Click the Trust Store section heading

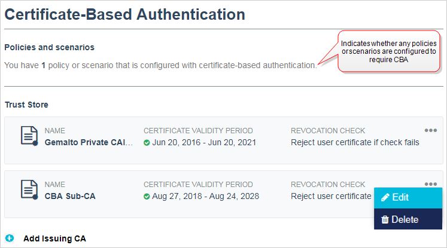pos(26,105)
